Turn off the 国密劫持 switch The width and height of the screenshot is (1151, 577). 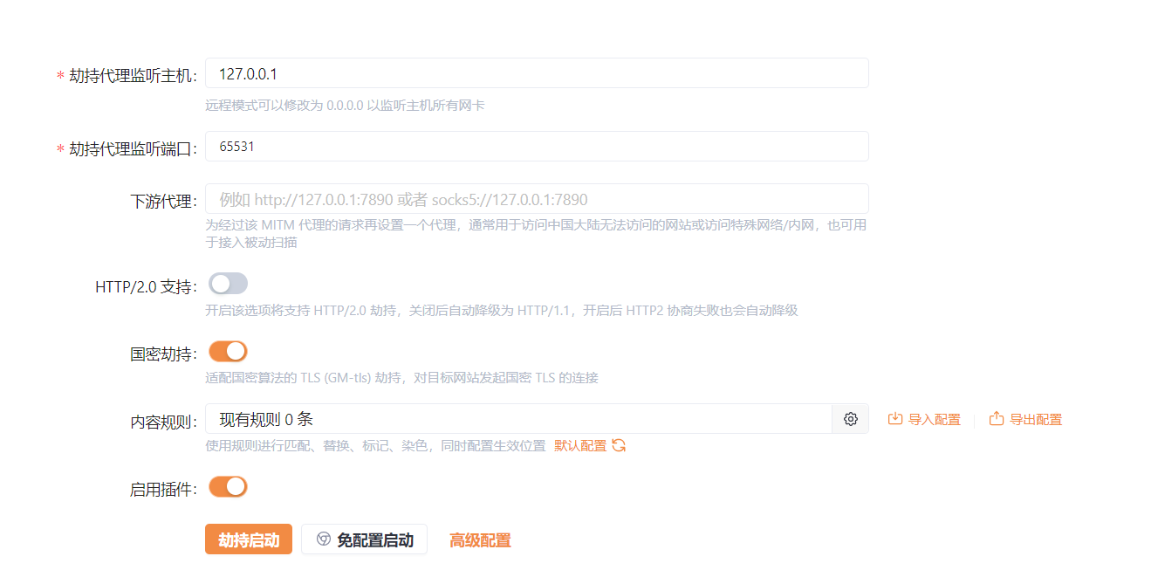pos(228,352)
